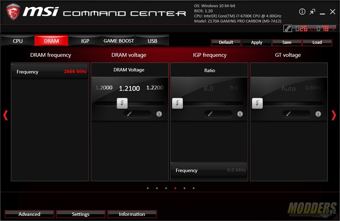
Task: Click the 8.0 IGP ratio value
Action: coord(209,88)
